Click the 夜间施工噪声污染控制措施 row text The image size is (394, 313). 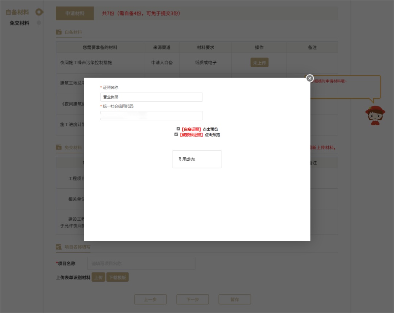86,63
